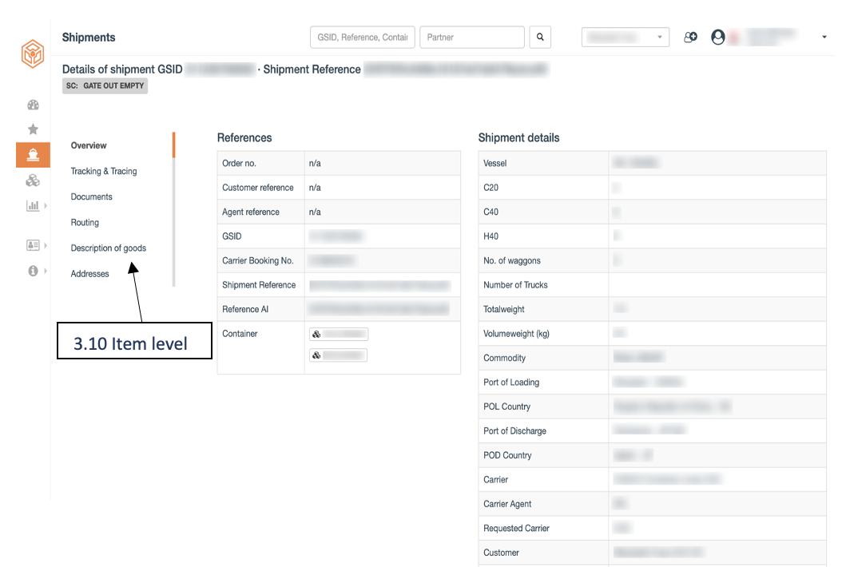Click the first container chip button
Image resolution: width=842 pixels, height=567 pixels.
click(339, 334)
